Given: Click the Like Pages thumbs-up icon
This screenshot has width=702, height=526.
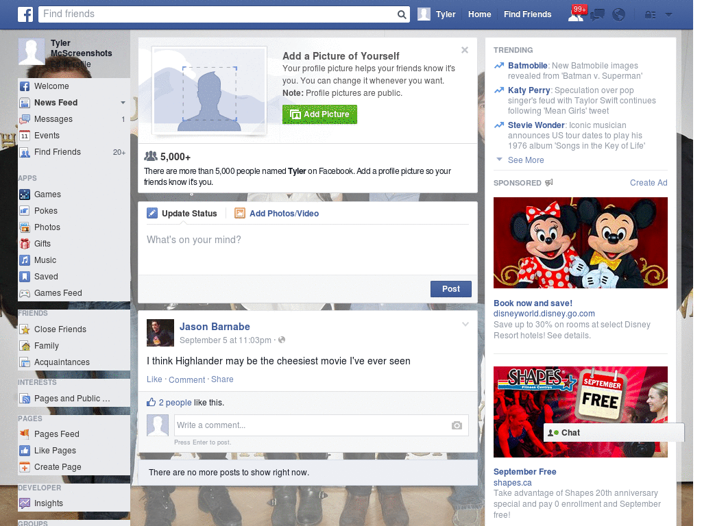Looking at the screenshot, I should pos(25,451).
